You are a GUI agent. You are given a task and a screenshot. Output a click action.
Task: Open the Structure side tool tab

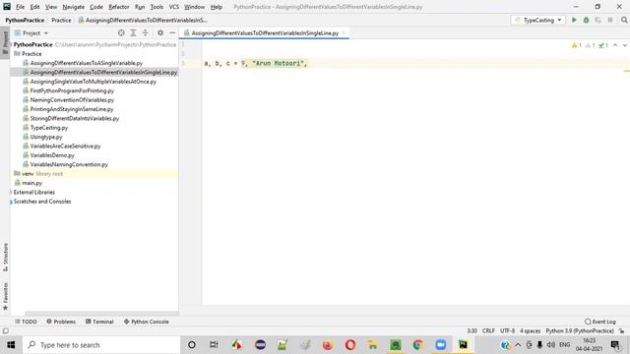pos(5,257)
